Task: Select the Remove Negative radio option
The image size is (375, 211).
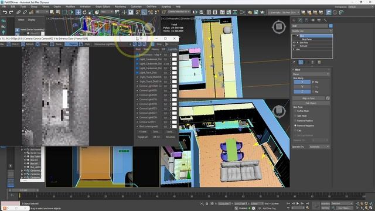Action: coord(295,125)
